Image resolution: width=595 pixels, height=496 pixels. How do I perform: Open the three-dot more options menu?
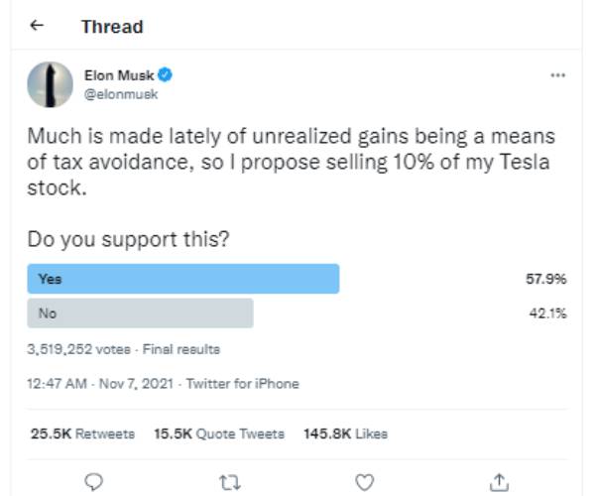[x=557, y=75]
